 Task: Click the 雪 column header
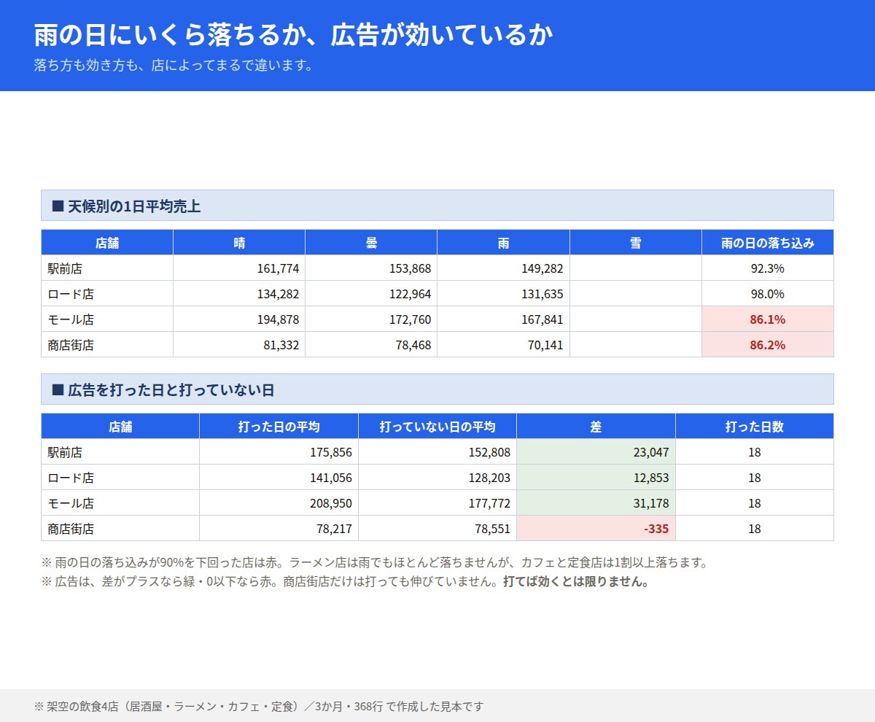[636, 243]
